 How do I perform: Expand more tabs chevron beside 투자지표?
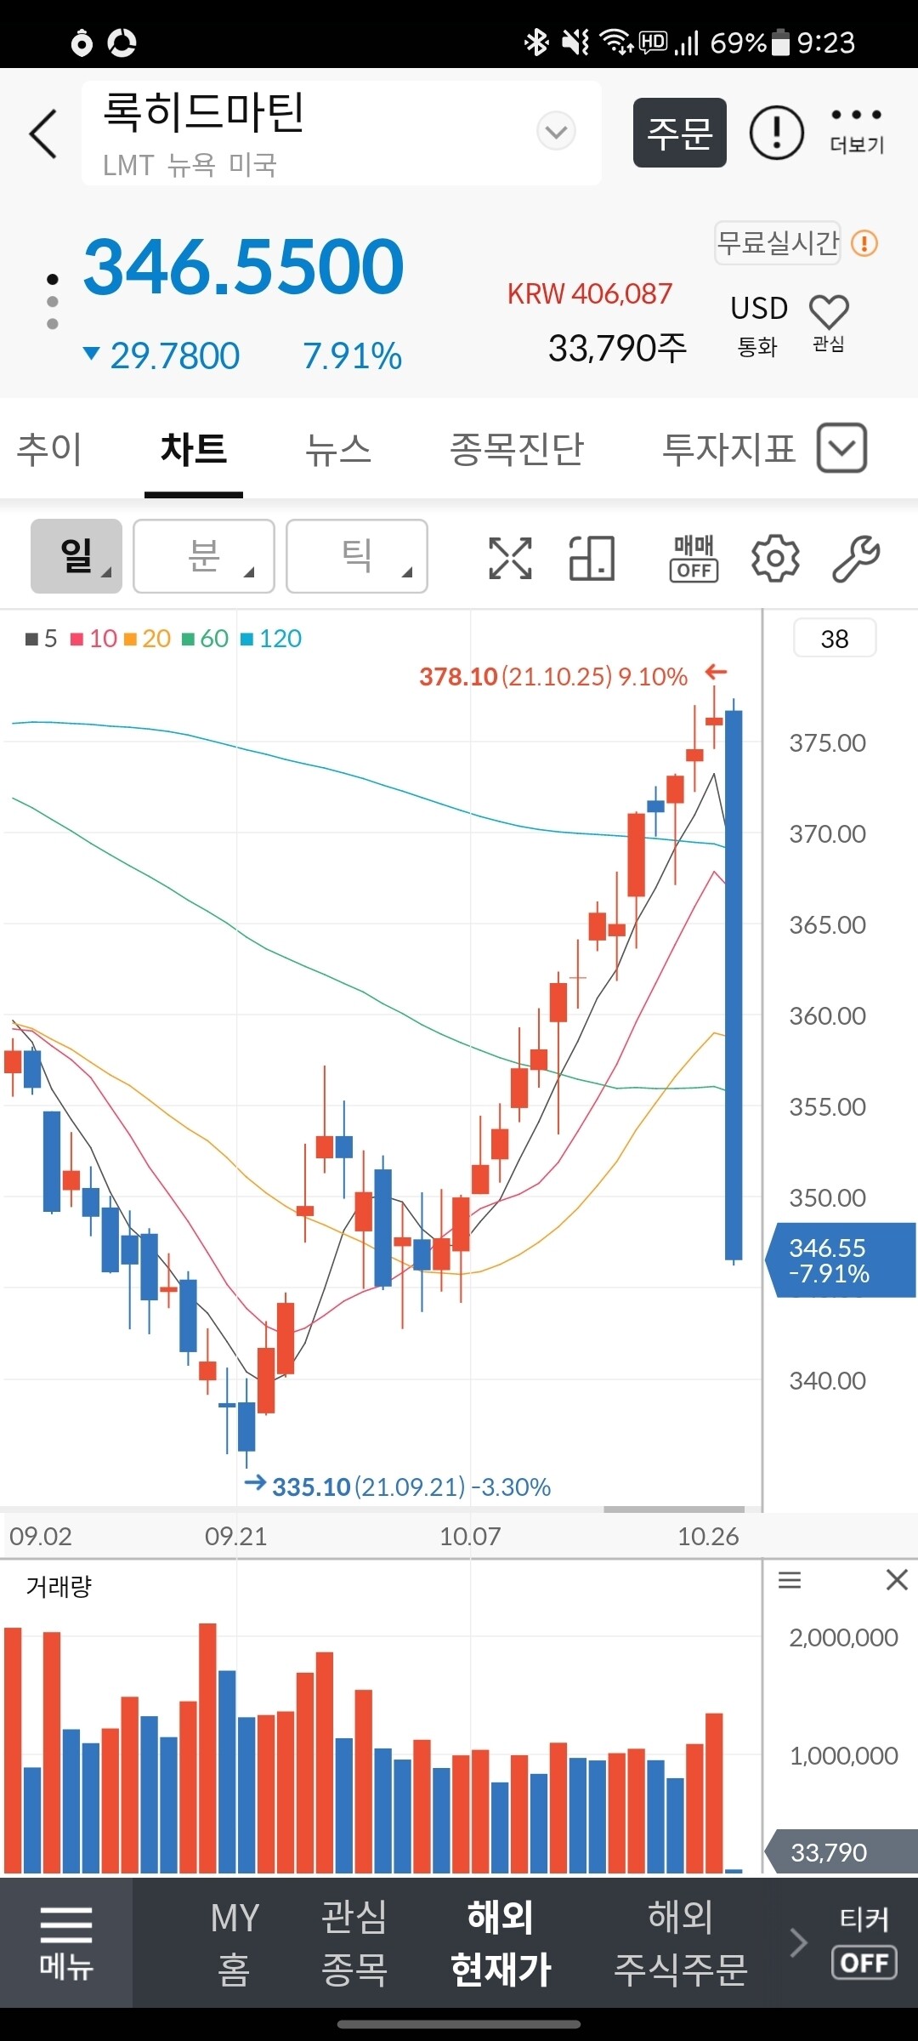point(841,448)
